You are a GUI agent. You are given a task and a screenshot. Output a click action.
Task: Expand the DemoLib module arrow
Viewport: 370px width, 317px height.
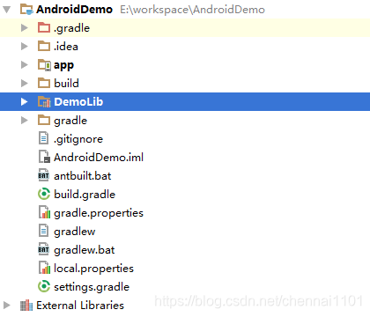(x=25, y=102)
